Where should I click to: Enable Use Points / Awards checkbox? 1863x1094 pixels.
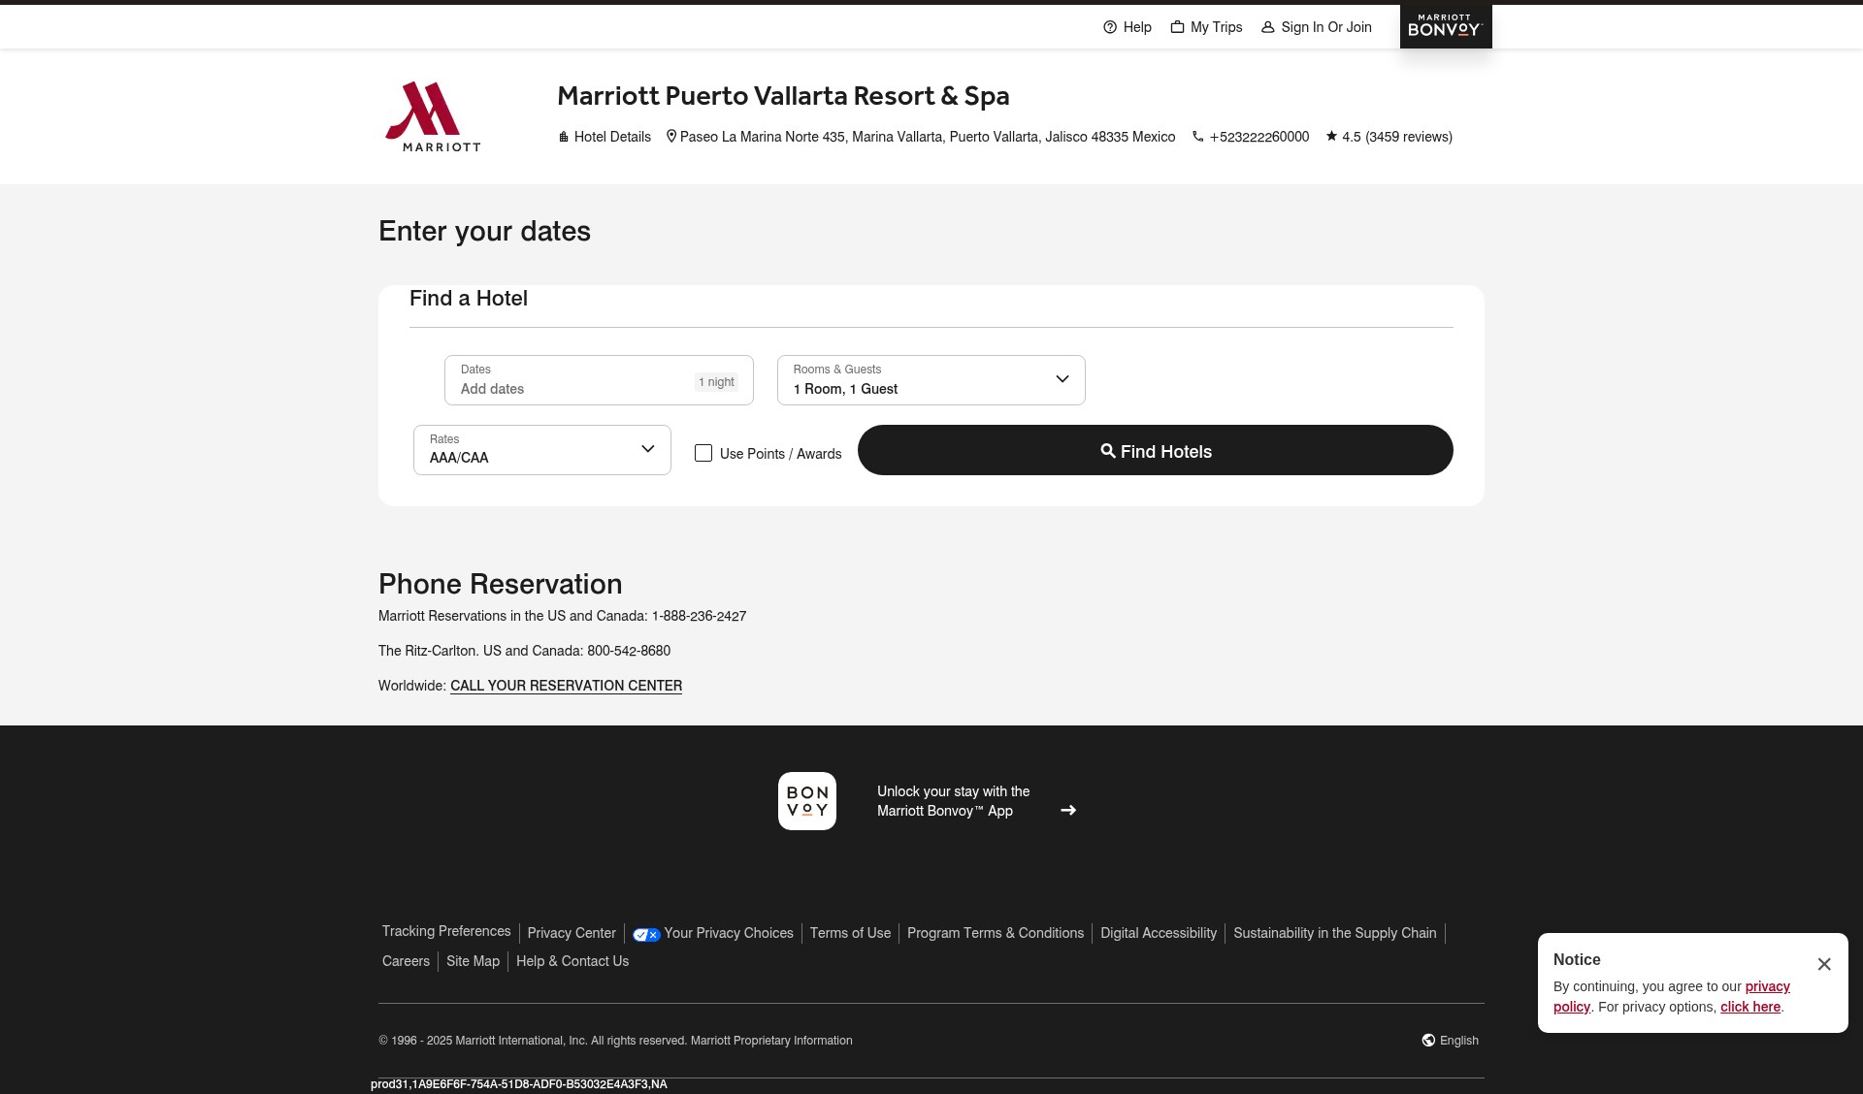[703, 453]
